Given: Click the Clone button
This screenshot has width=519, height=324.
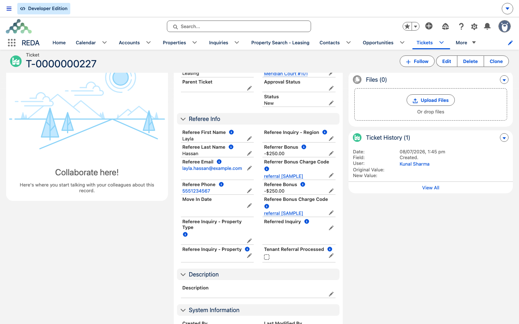Looking at the screenshot, I should 496,62.
